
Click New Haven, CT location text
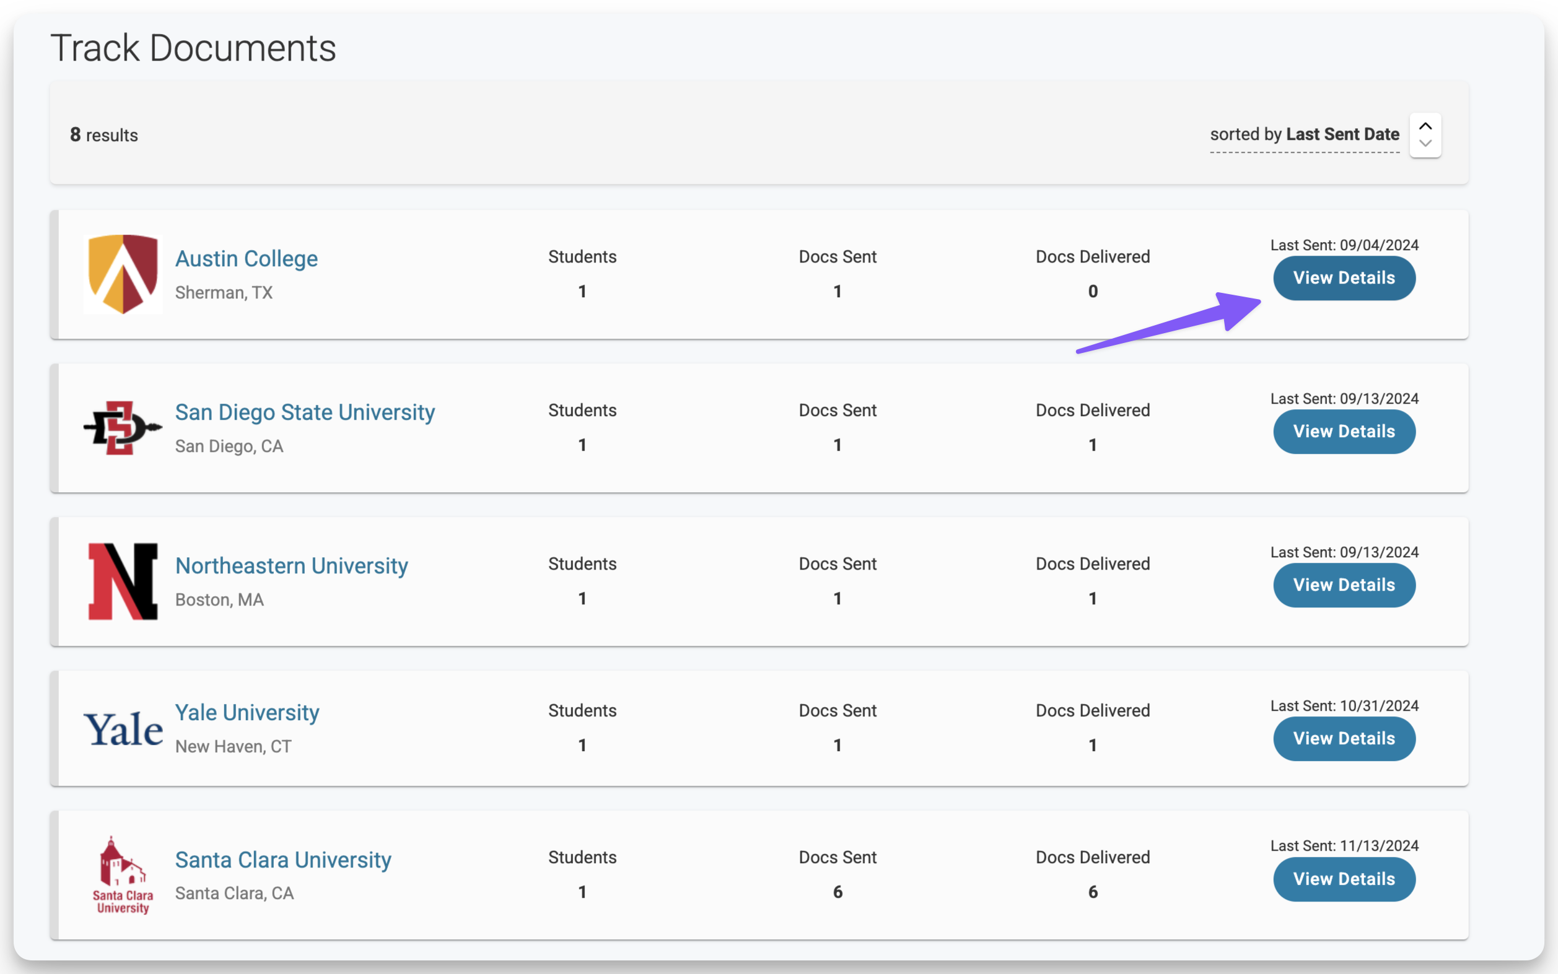(x=234, y=747)
